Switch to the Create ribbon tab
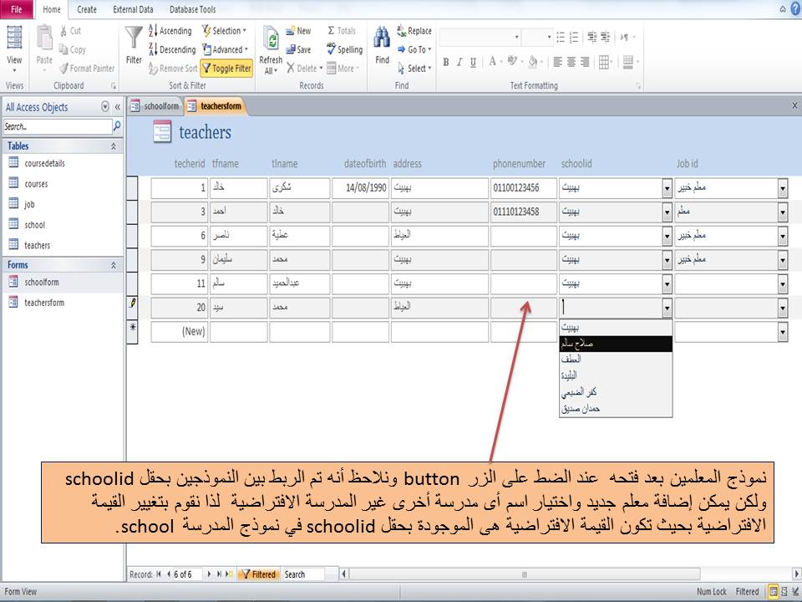The width and height of the screenshot is (802, 602). [86, 9]
